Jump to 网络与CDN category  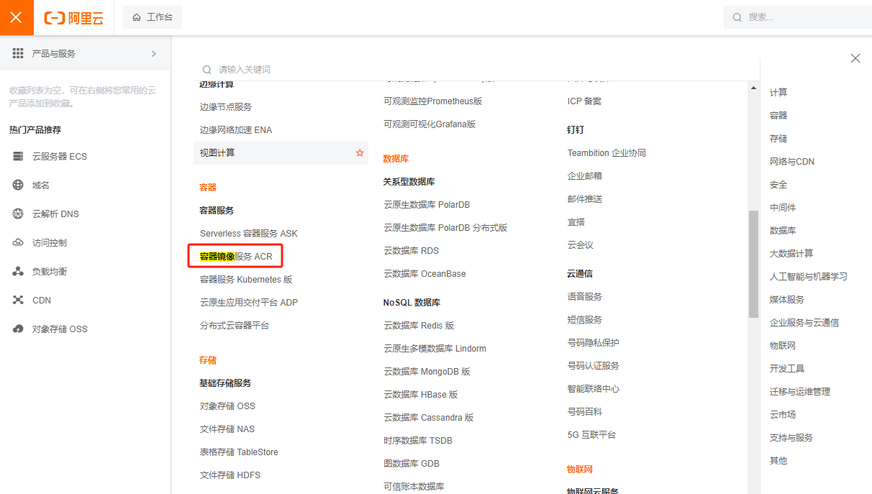point(792,161)
